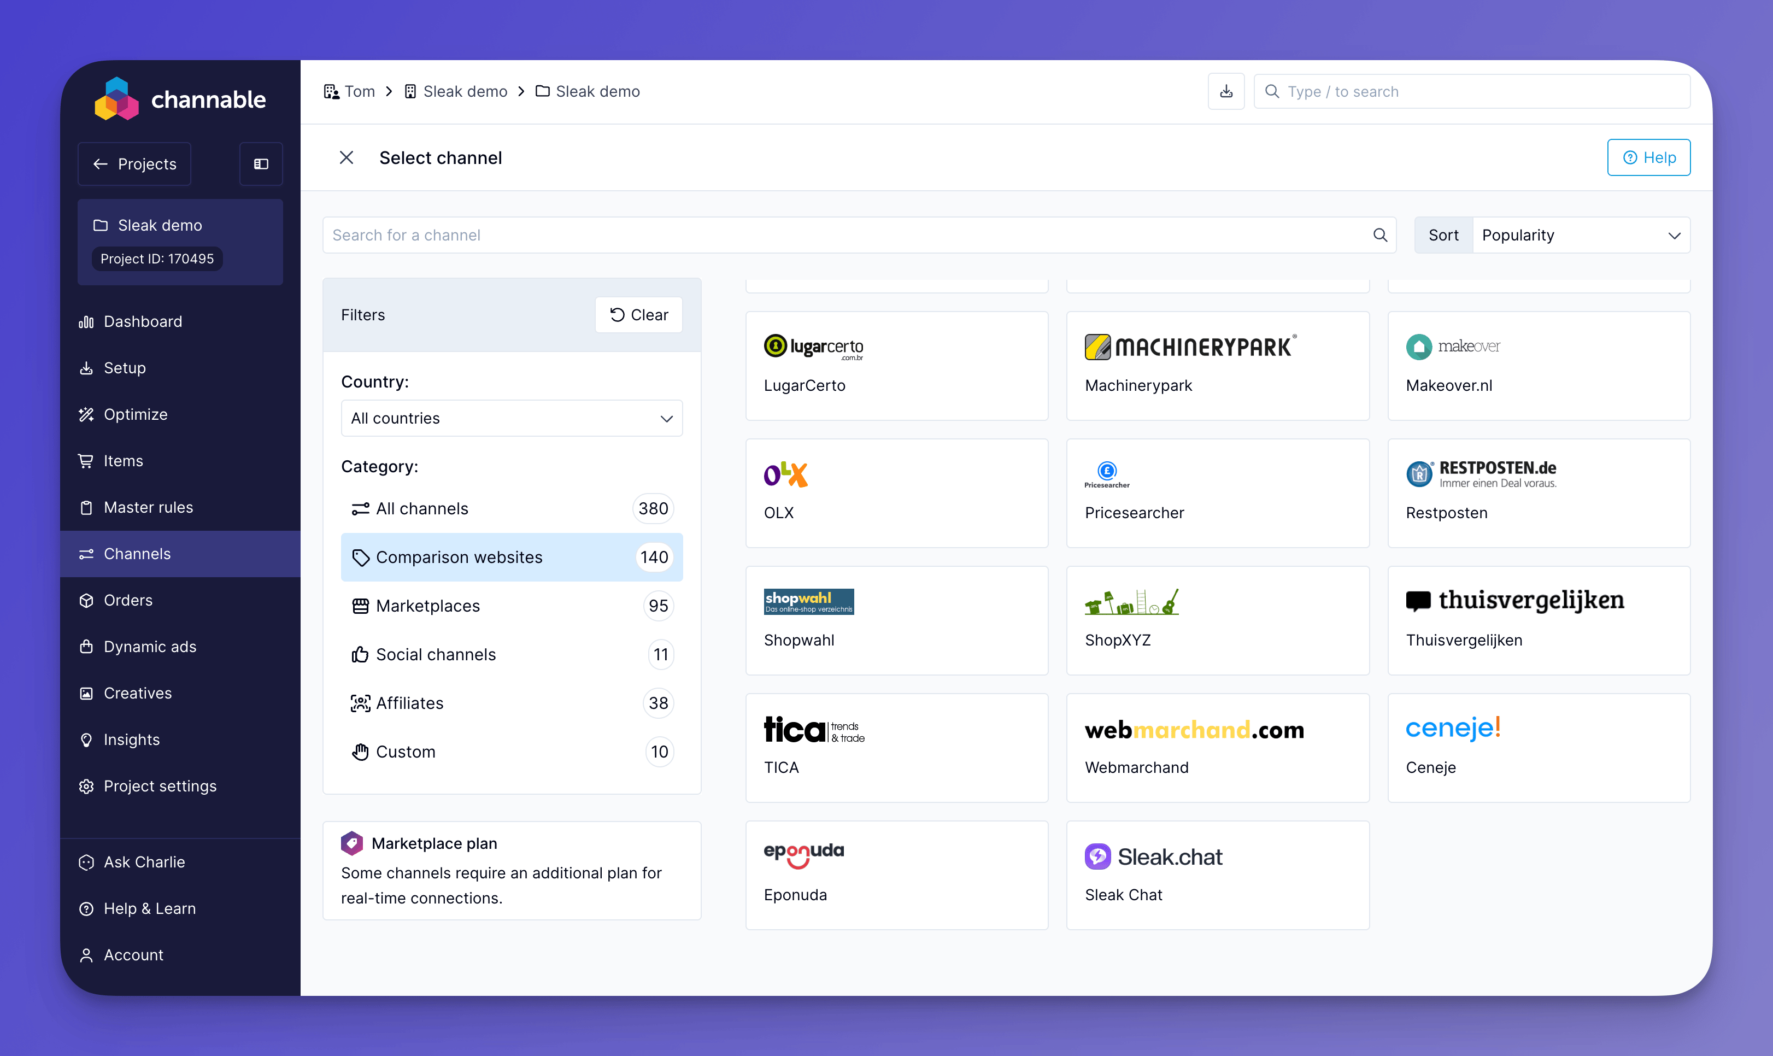The image size is (1773, 1056).
Task: Open Dynamic ads in the sidebar
Action: point(180,646)
